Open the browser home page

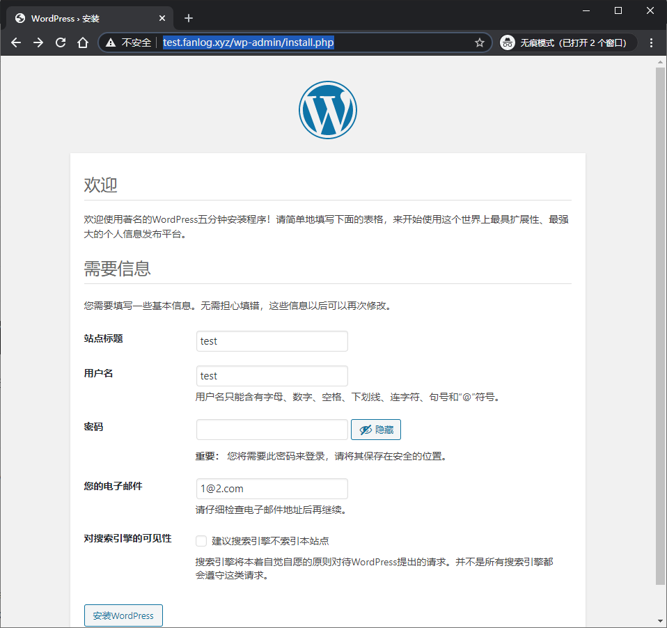pyautogui.click(x=83, y=42)
